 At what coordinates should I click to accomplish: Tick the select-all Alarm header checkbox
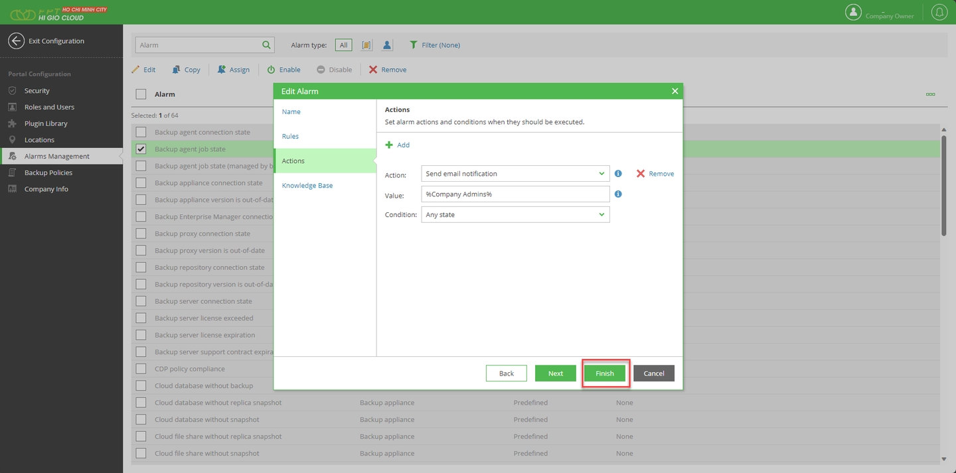pyautogui.click(x=141, y=94)
